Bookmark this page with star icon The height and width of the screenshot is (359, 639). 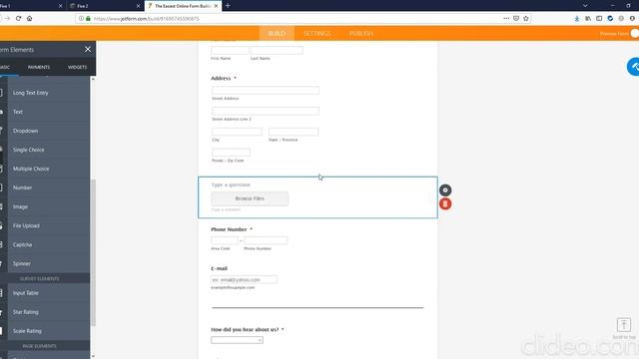(526, 18)
